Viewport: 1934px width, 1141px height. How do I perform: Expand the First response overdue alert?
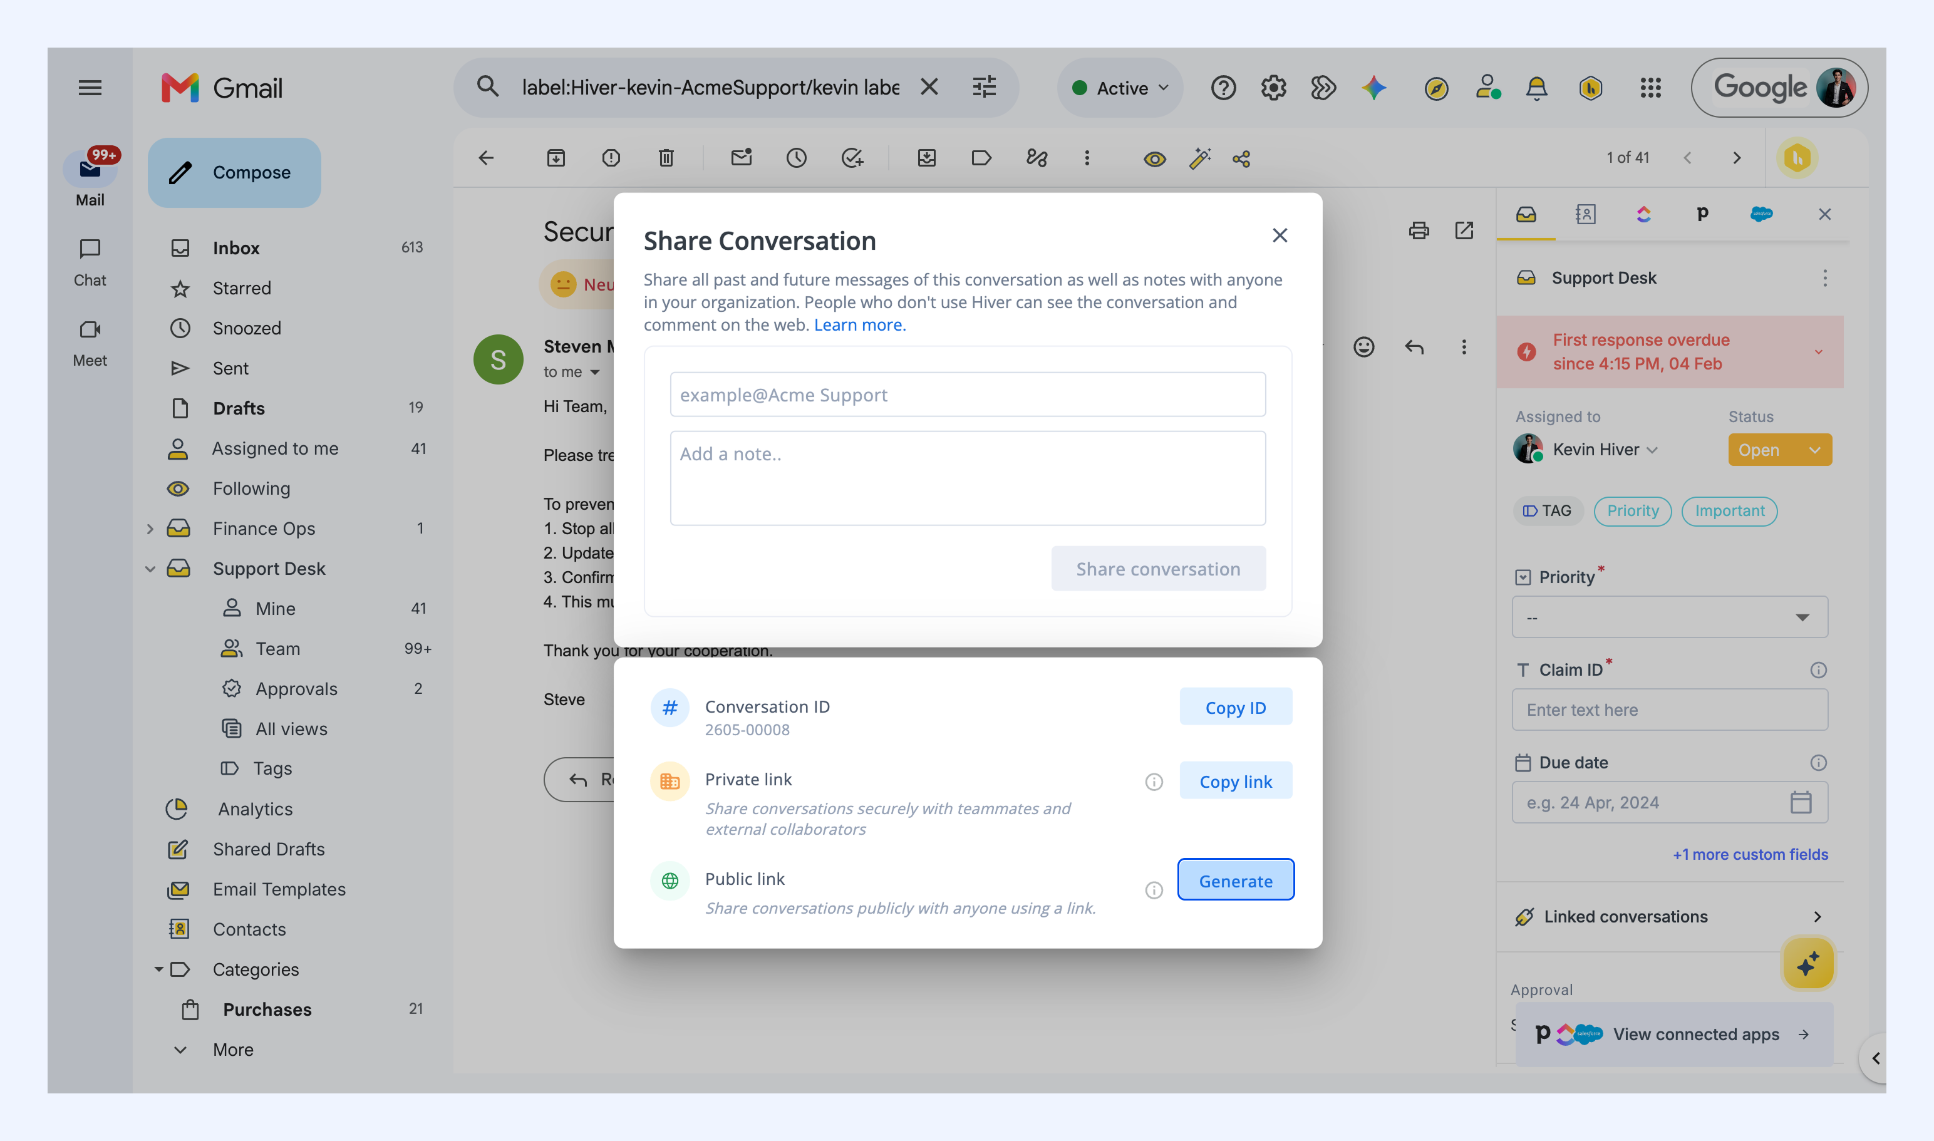1818,352
